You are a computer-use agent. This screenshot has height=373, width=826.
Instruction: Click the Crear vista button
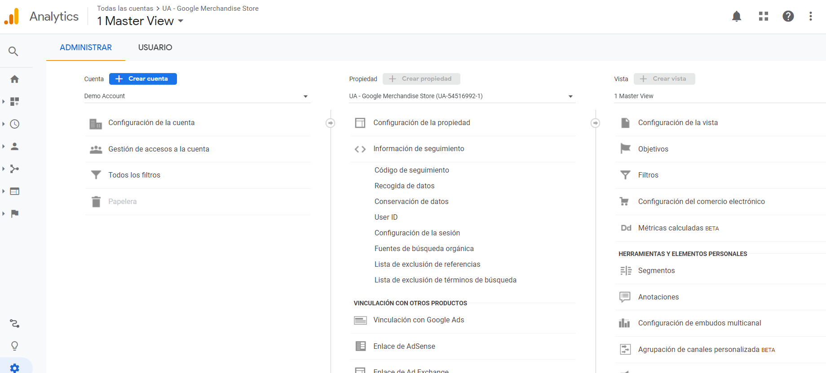(x=664, y=79)
